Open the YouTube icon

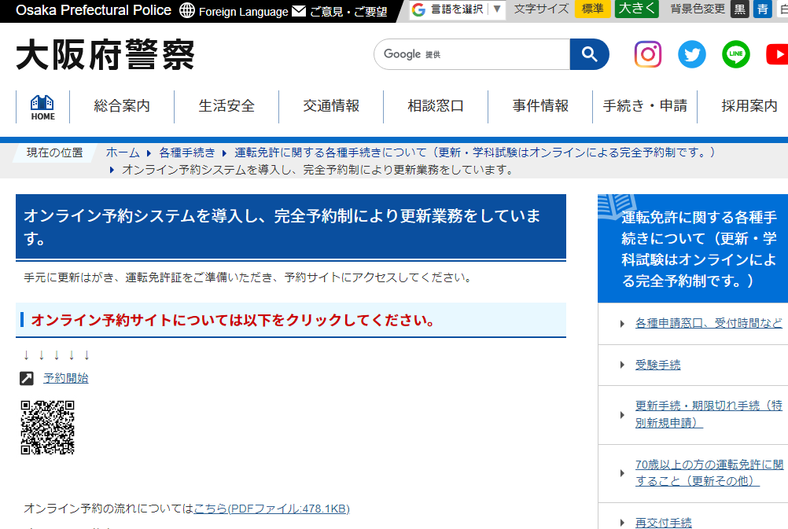[777, 54]
